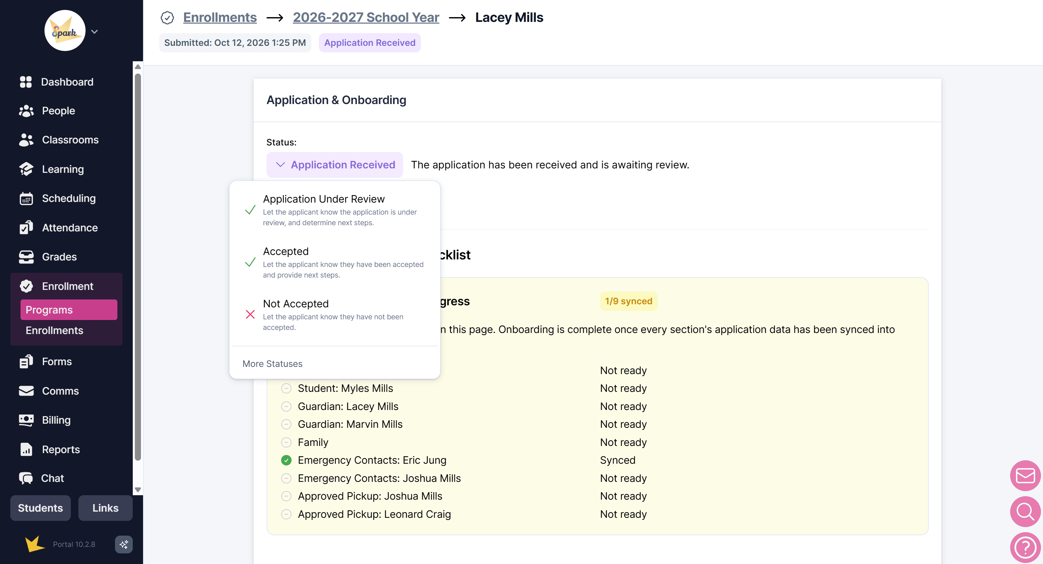The height and width of the screenshot is (564, 1043).
Task: Click the Links button
Action: click(x=105, y=508)
